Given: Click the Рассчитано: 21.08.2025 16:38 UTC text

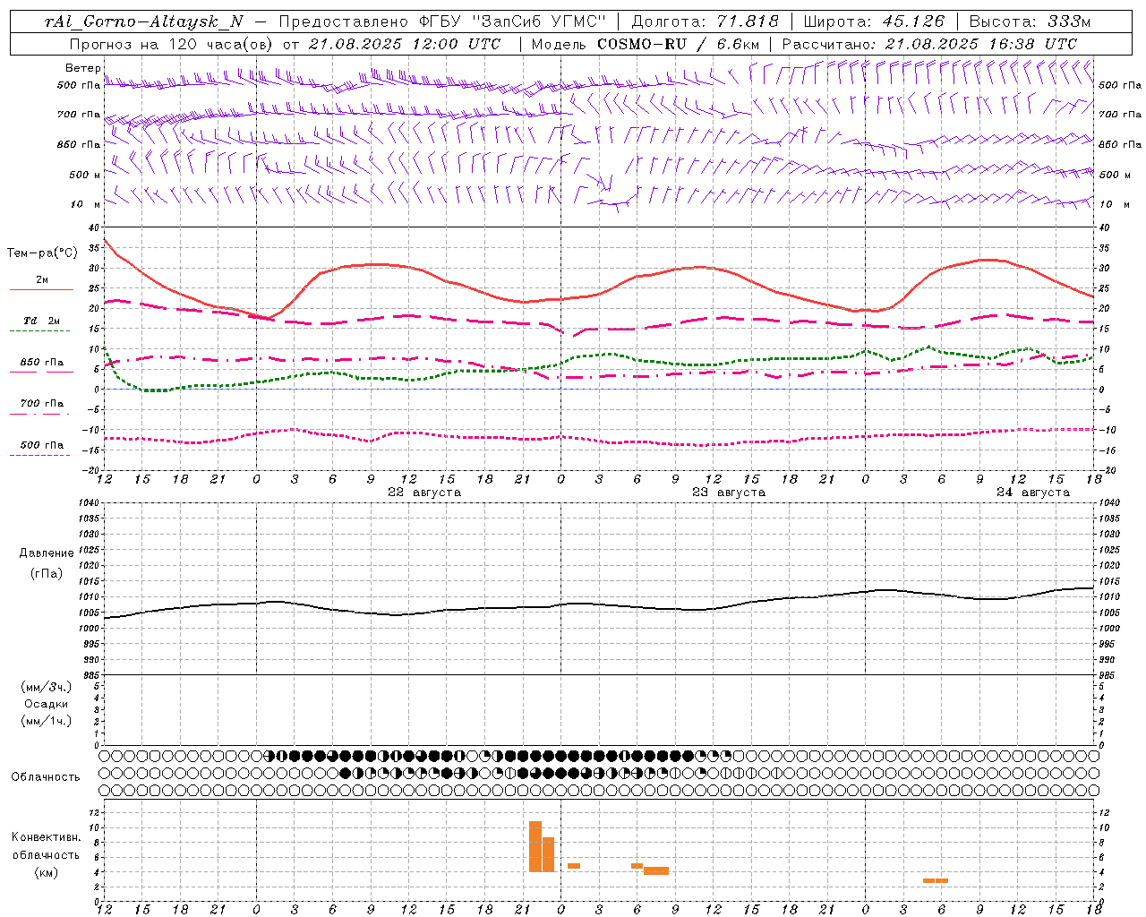Looking at the screenshot, I should (929, 44).
